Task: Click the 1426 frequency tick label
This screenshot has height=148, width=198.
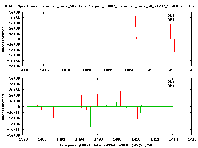Action: tap(150, 70)
